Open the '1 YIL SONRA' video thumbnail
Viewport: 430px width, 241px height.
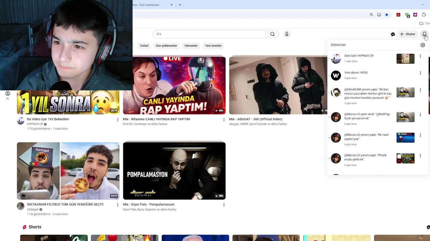(68, 102)
